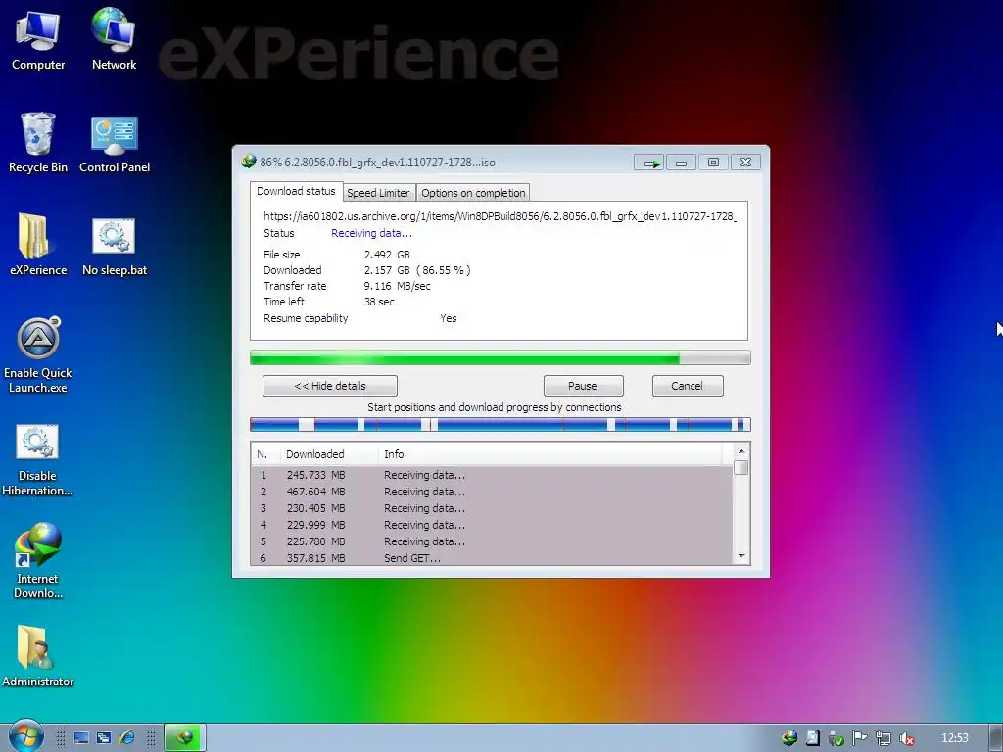The height and width of the screenshot is (752, 1003).
Task: Click the 38 sec time left value
Action: (x=379, y=302)
